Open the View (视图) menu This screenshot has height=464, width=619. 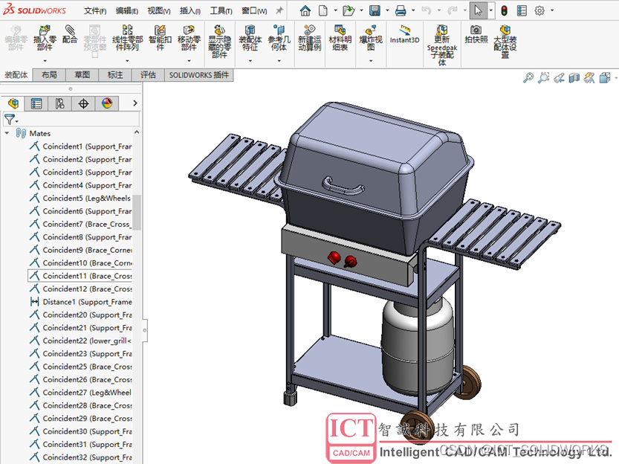coord(159,11)
